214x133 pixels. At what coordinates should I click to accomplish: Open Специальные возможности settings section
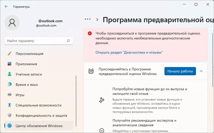pyautogui.click(x=39, y=105)
